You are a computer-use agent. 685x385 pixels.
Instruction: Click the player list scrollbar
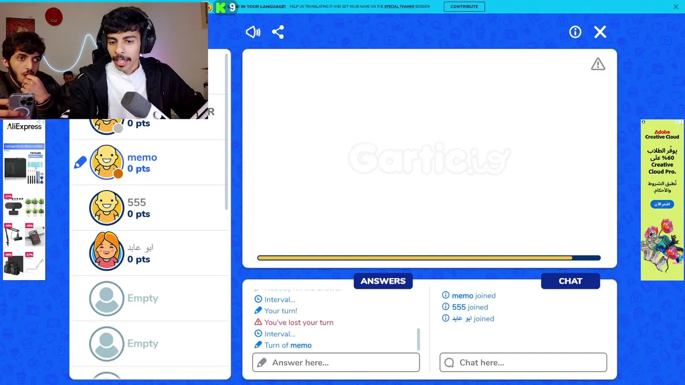pos(227,131)
